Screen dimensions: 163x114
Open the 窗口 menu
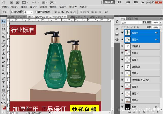pos(73,7)
